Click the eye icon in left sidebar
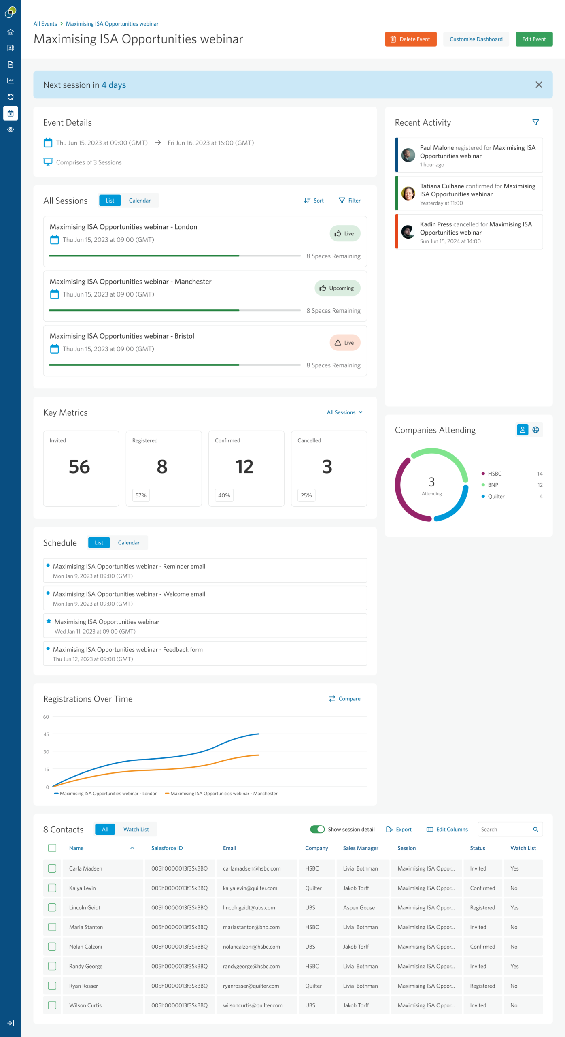 click(x=11, y=130)
